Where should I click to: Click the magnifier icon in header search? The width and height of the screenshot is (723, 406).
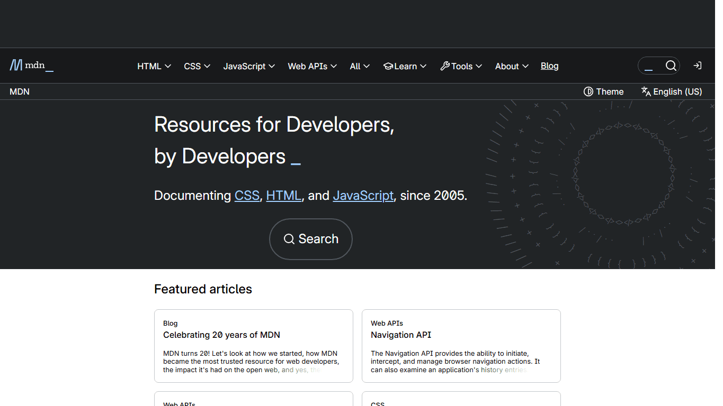[671, 66]
